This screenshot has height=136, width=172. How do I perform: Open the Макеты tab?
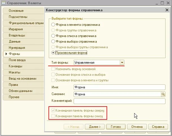click(23, 72)
